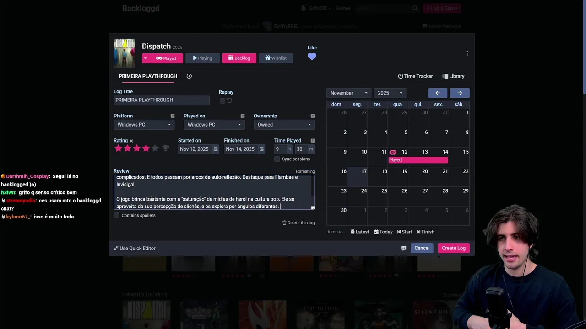This screenshot has width=586, height=329.
Task: Go to next month with right arrow
Action: pyautogui.click(x=460, y=93)
